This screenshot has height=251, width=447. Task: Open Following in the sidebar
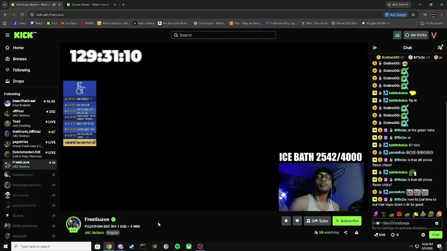[x=30, y=70]
